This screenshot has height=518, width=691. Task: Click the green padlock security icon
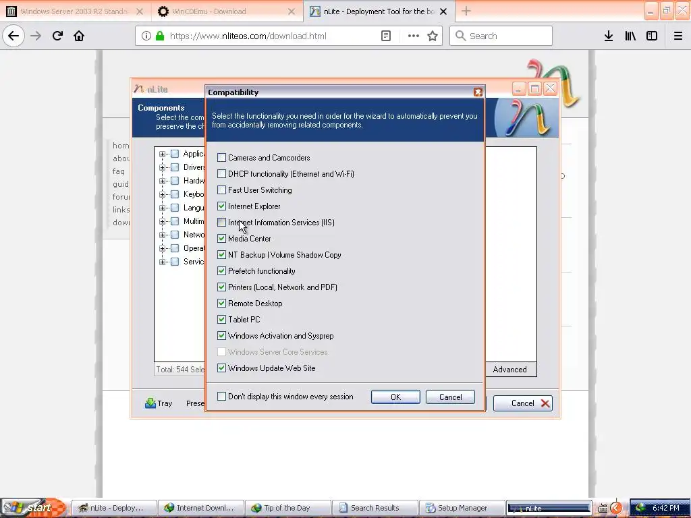tap(160, 36)
